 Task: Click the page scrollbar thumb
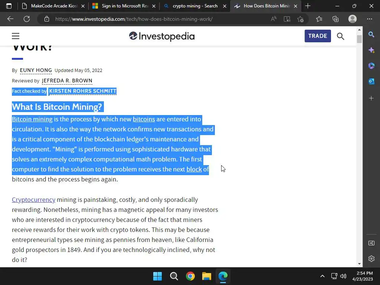pos(359,39)
